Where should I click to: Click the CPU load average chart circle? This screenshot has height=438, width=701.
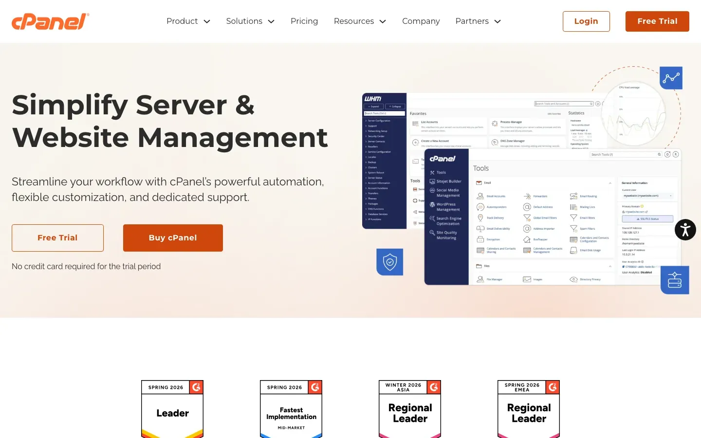634,114
